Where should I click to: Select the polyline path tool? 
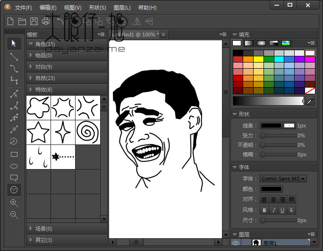click(x=14, y=81)
